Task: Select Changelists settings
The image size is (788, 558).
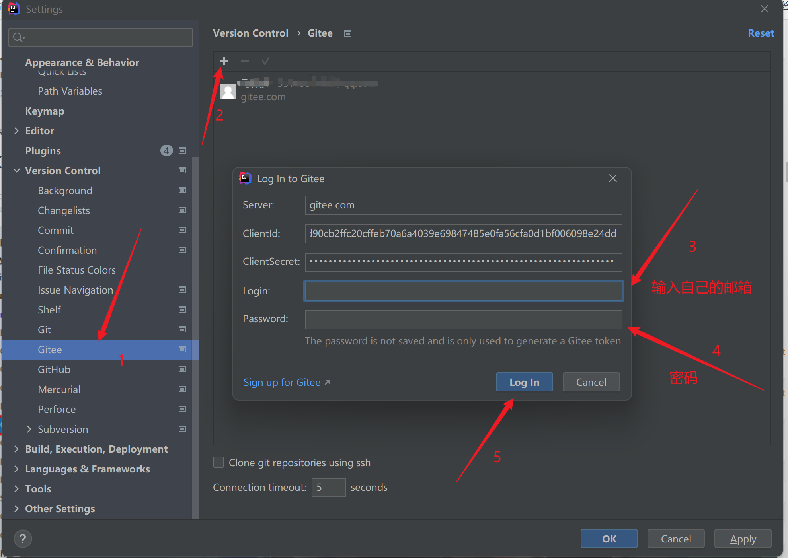Action: [64, 210]
